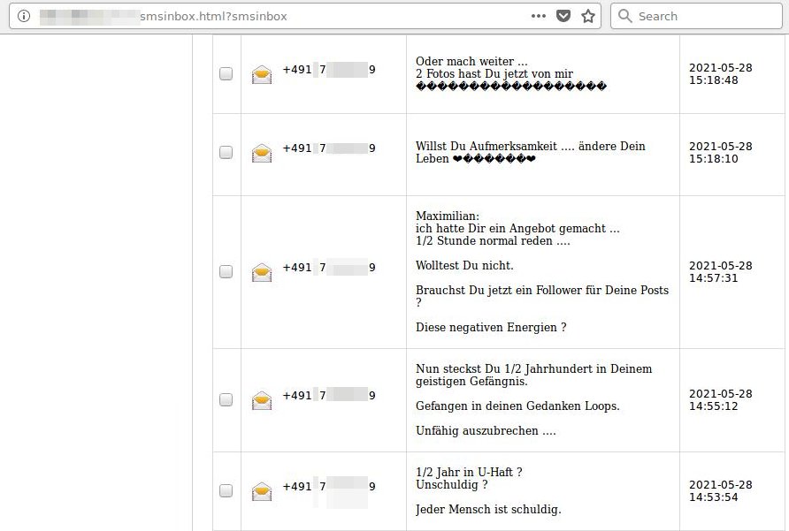Click text 'ich hatte Dir ein Angebot gemacht'
Screen dimensions: 789x531
[x=510, y=229]
